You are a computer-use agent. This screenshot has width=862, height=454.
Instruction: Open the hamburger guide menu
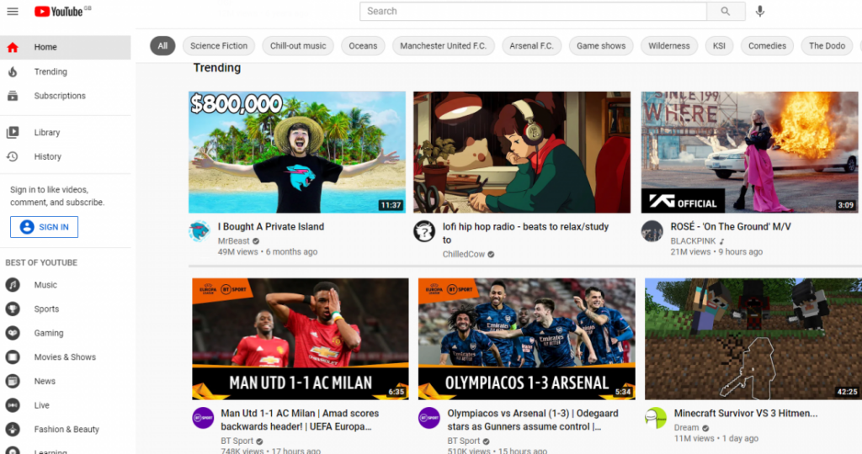point(13,12)
